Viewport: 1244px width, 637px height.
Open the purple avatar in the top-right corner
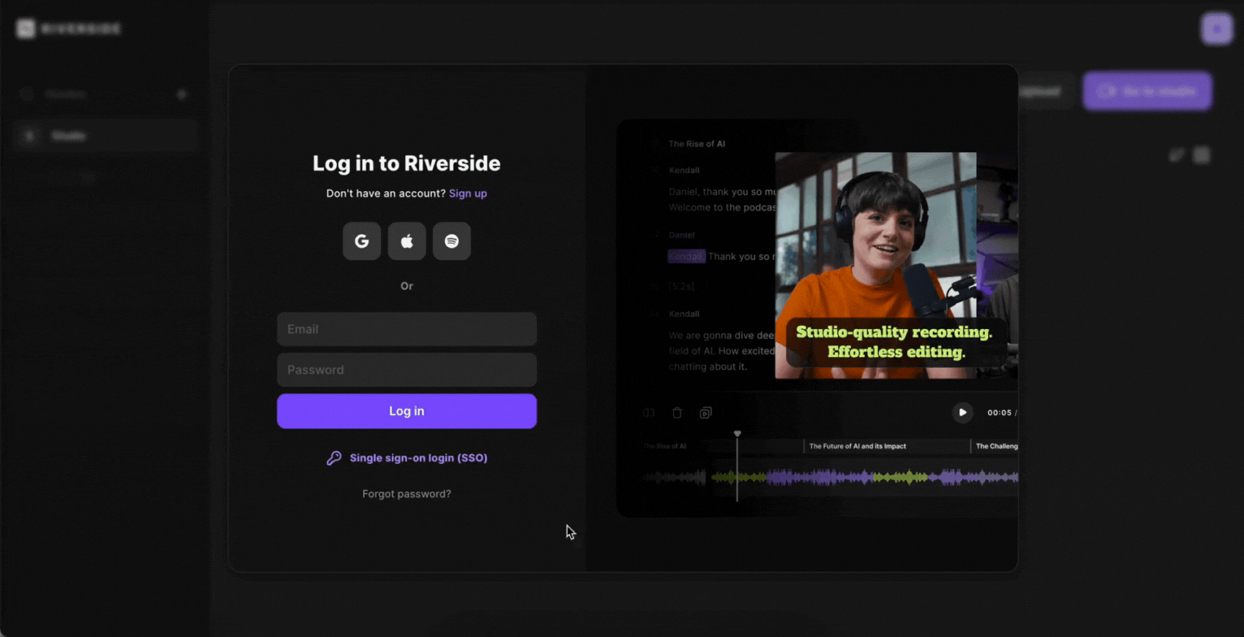coord(1217,29)
